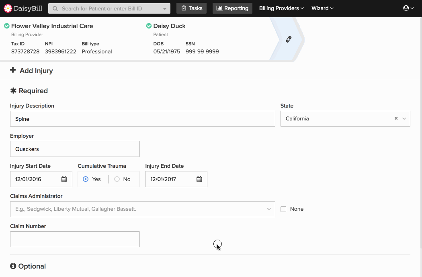Expand the State dropdown chevron

point(404,118)
